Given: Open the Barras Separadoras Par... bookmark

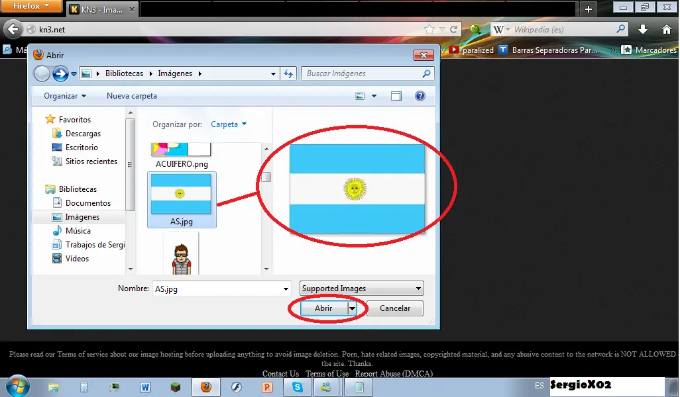Looking at the screenshot, I should click(547, 50).
